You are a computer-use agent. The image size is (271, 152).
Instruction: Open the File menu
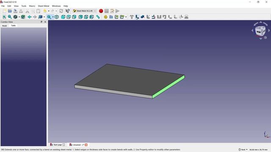tap(3, 6)
